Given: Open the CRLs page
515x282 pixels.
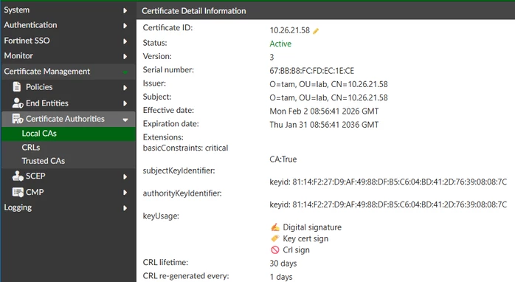Looking at the screenshot, I should 68,147.
